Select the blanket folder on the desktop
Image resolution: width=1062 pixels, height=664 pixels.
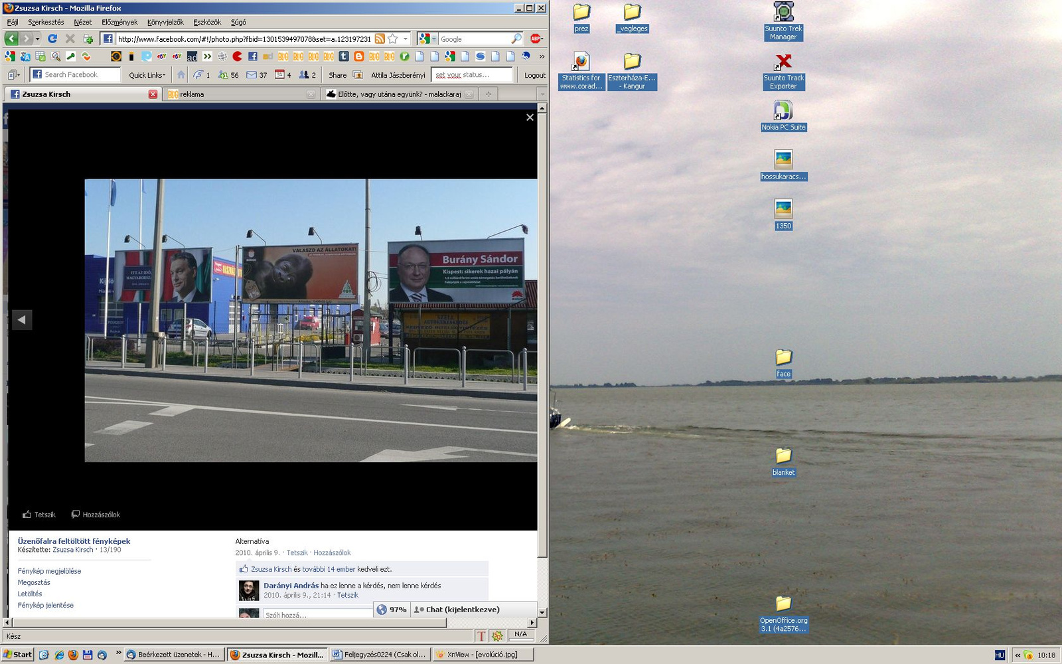(783, 462)
